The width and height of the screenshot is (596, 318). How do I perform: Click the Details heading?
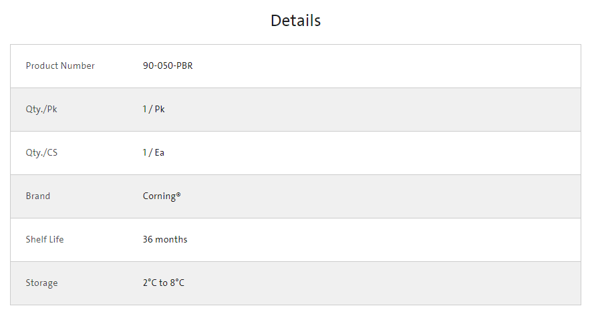[295, 21]
